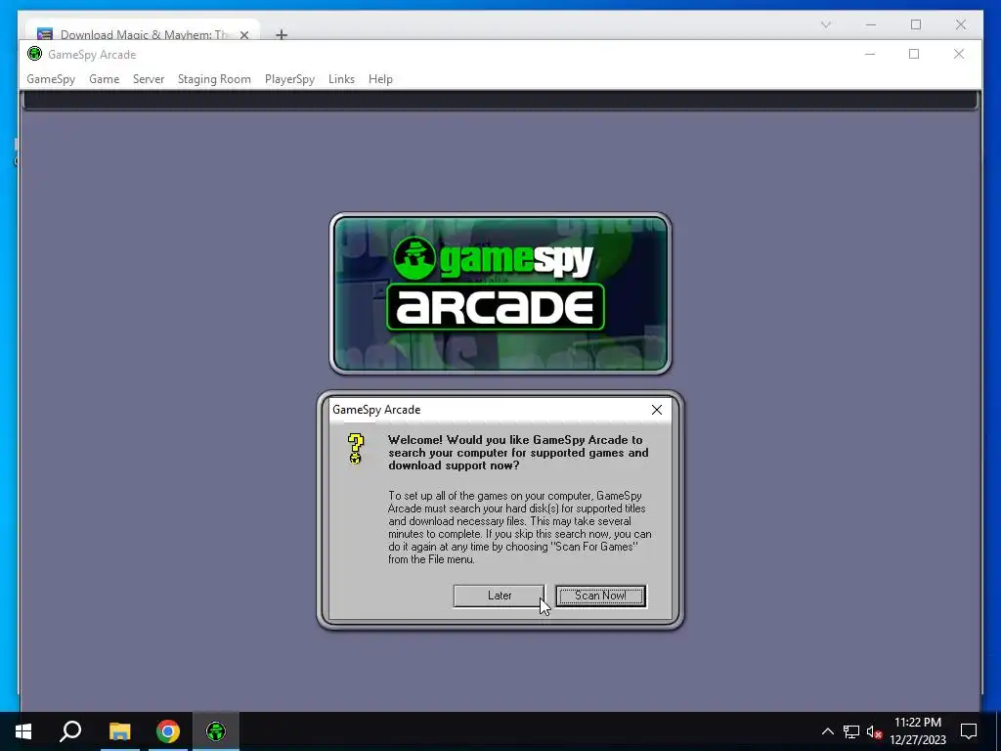Click the GameSpy Arcade taskbar icon

[216, 731]
